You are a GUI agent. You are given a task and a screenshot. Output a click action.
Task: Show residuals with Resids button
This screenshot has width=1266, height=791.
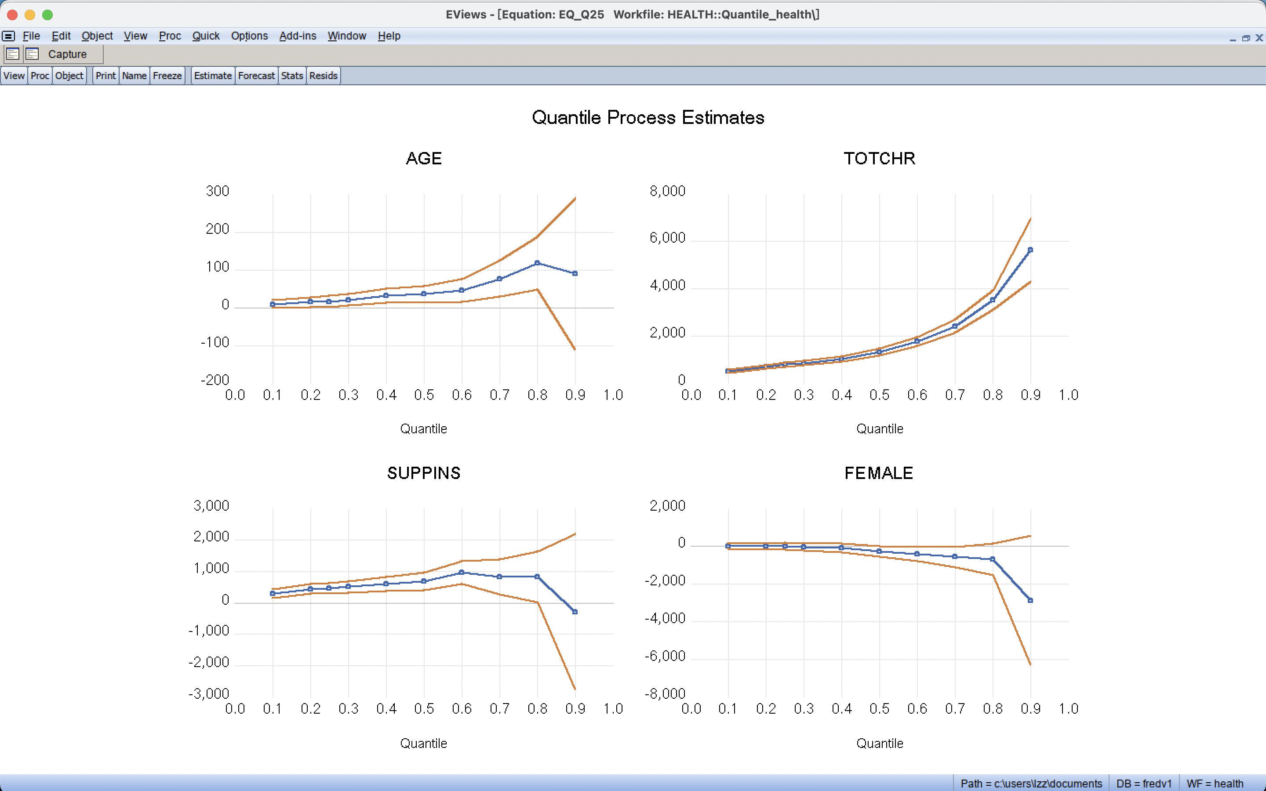[323, 75]
